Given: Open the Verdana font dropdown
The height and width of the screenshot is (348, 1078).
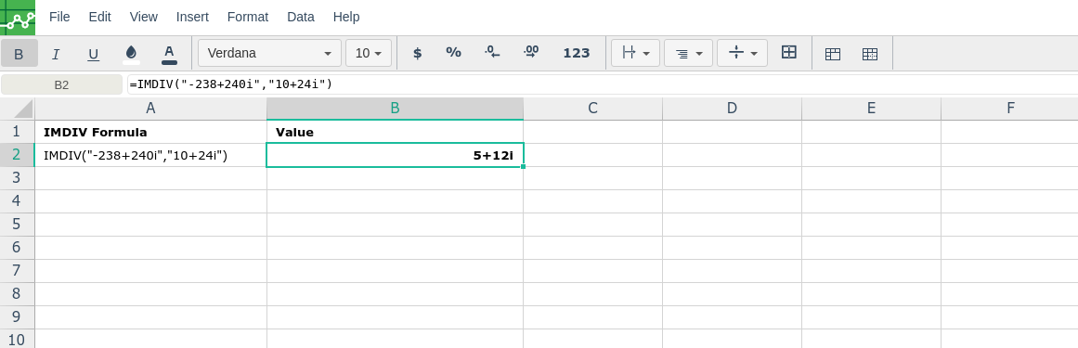Looking at the screenshot, I should pyautogui.click(x=269, y=53).
